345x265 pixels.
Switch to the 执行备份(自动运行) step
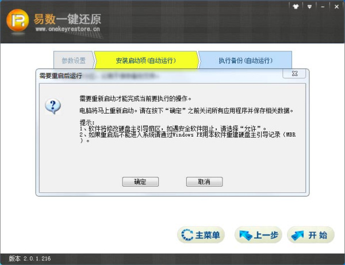tap(244, 60)
